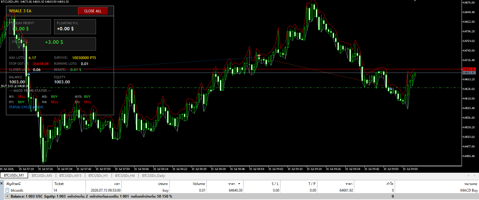The width and height of the screenshot is (479, 200).
Task: Select the BTCUSDc,H1 chart tab
Action: [x=98, y=175]
